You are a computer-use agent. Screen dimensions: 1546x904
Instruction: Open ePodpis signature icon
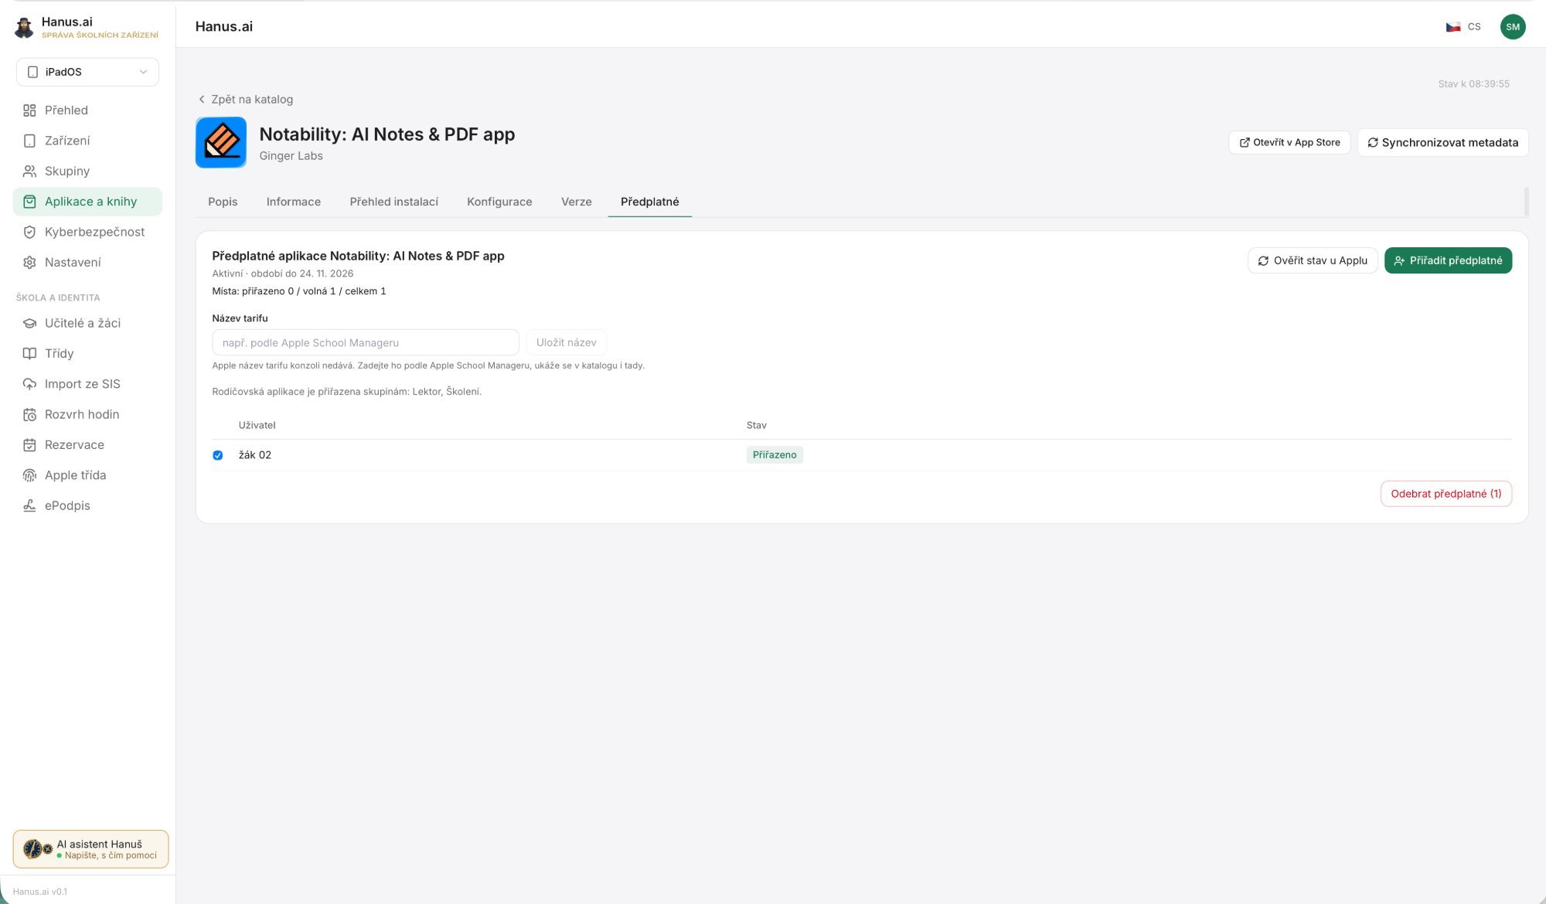(29, 506)
